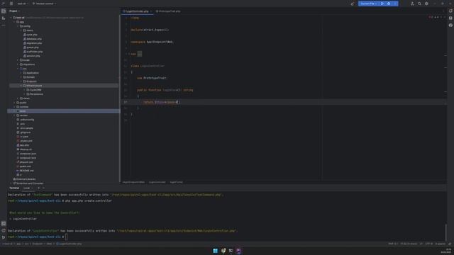Collapse the config folder
This screenshot has width=454, height=255.
point(18,26)
